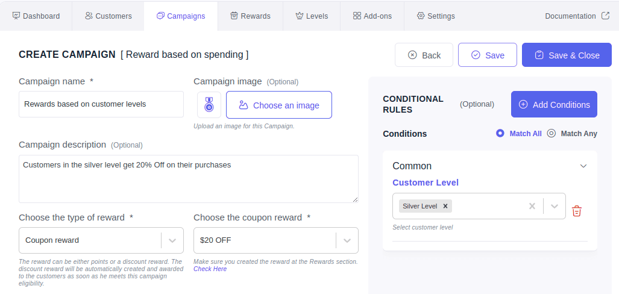Click the Levels crown icon
619x294 pixels.
(x=299, y=16)
